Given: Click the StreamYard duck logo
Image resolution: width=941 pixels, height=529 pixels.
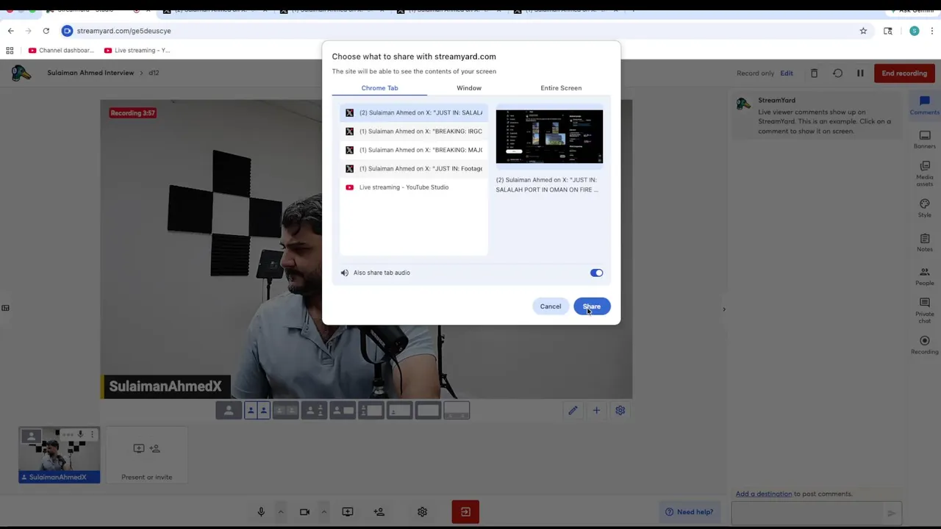Looking at the screenshot, I should pos(21,73).
